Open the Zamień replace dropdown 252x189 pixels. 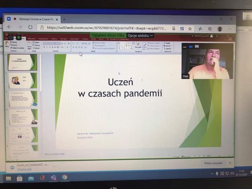point(168,46)
